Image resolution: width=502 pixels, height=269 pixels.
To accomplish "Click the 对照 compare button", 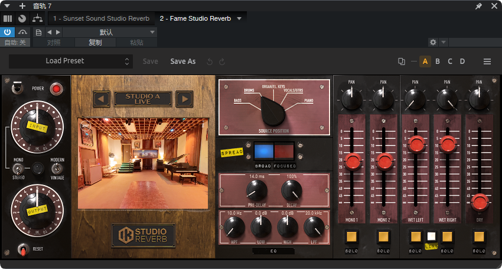I will [54, 43].
